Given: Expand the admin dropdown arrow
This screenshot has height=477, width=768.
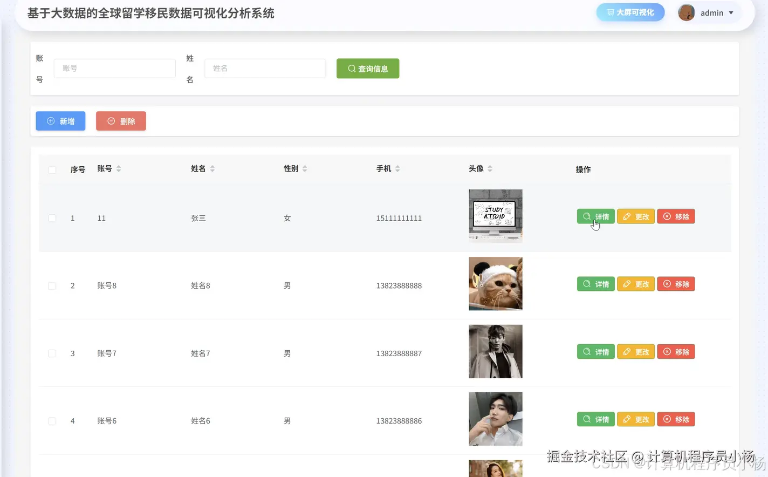Looking at the screenshot, I should coord(731,13).
